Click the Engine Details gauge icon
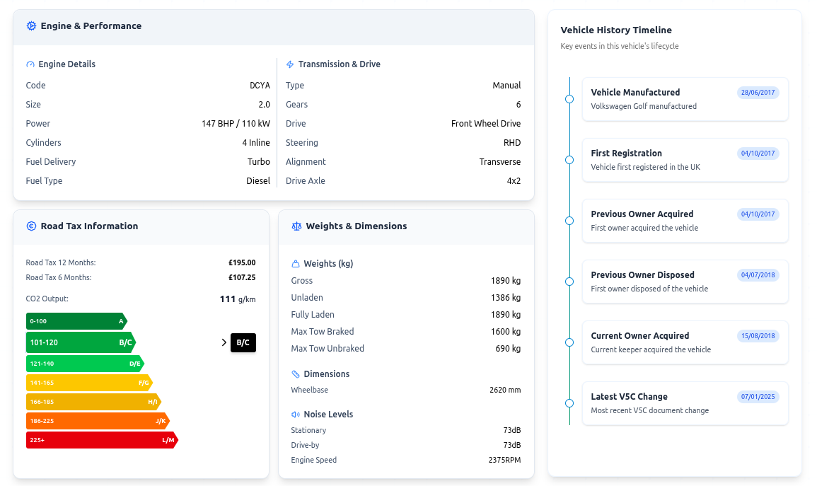817x486 pixels. tap(30, 64)
